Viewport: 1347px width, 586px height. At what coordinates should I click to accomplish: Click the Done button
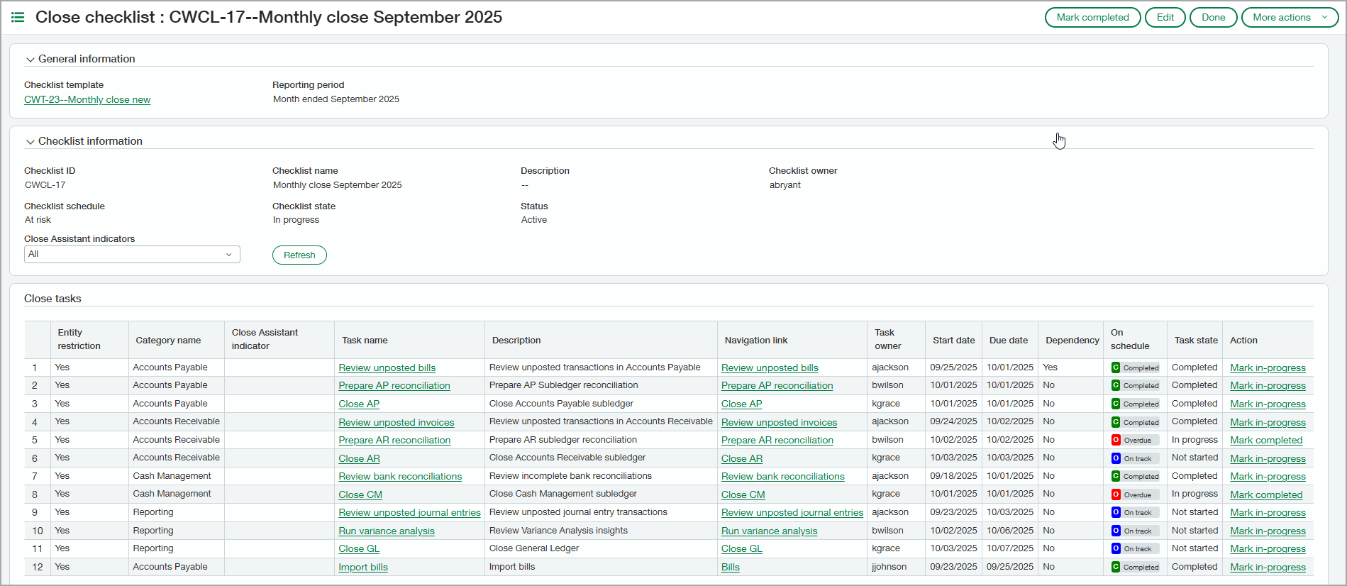click(x=1213, y=17)
